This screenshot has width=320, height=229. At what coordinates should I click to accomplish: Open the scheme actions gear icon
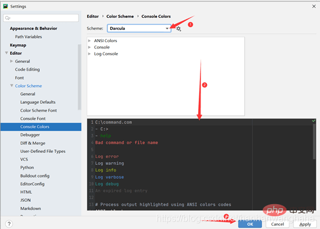pyautogui.click(x=178, y=28)
